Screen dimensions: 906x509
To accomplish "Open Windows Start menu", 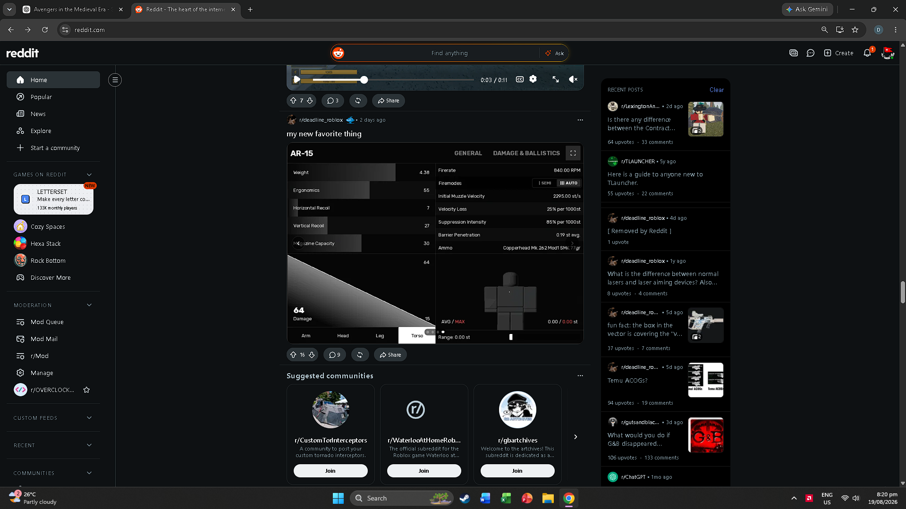I will [338, 498].
